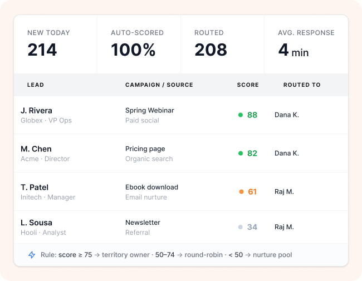The width and height of the screenshot is (362, 281).
Task: Click the Paid social source
Action: click(142, 120)
